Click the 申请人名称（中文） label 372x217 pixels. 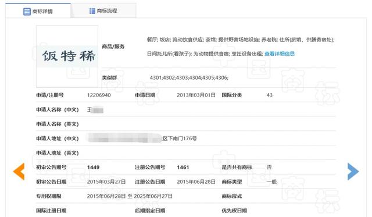coord(58,110)
